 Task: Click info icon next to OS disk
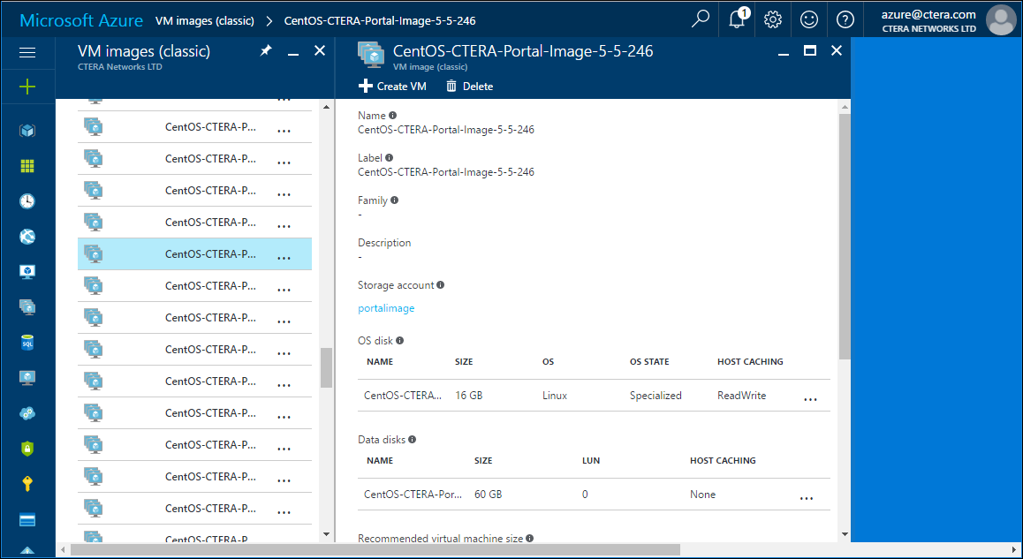400,341
